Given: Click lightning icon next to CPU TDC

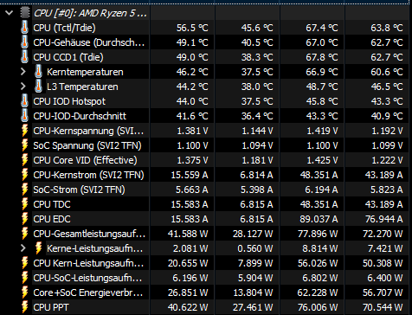Looking at the screenshot, I should point(25,204).
